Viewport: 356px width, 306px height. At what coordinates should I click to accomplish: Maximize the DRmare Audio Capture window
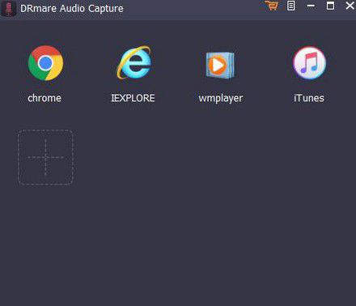(x=330, y=6)
